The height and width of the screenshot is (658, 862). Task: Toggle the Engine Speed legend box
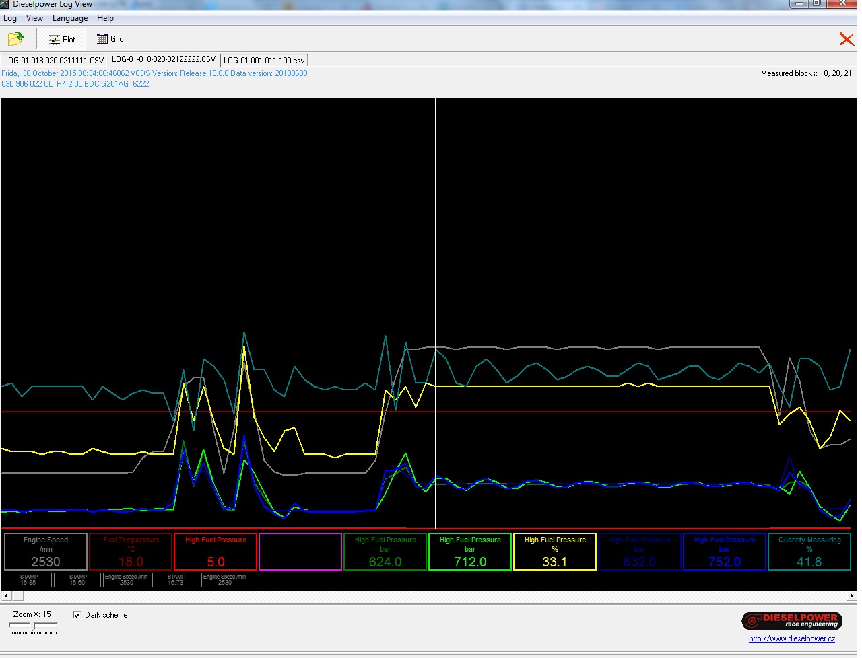46,552
